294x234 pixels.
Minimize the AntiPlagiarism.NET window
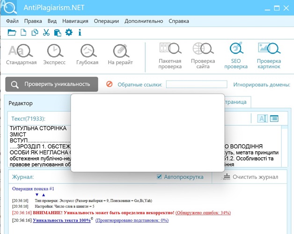(267, 8)
